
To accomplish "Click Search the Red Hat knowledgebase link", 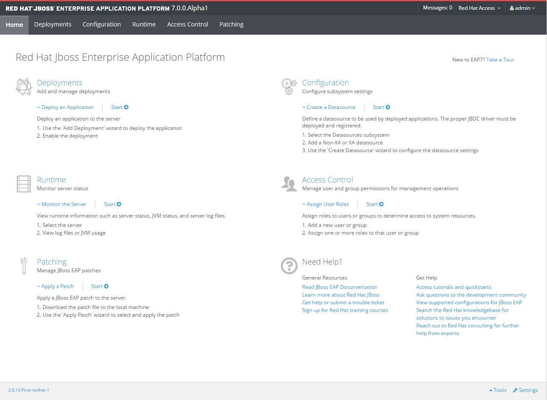I will click(462, 314).
